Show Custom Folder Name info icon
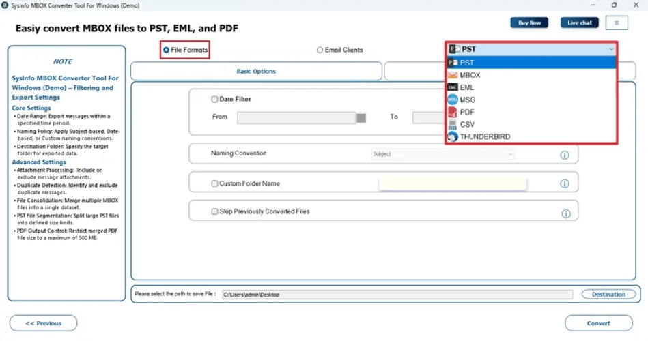Image resolution: width=648 pixels, height=341 pixels. coord(565,183)
